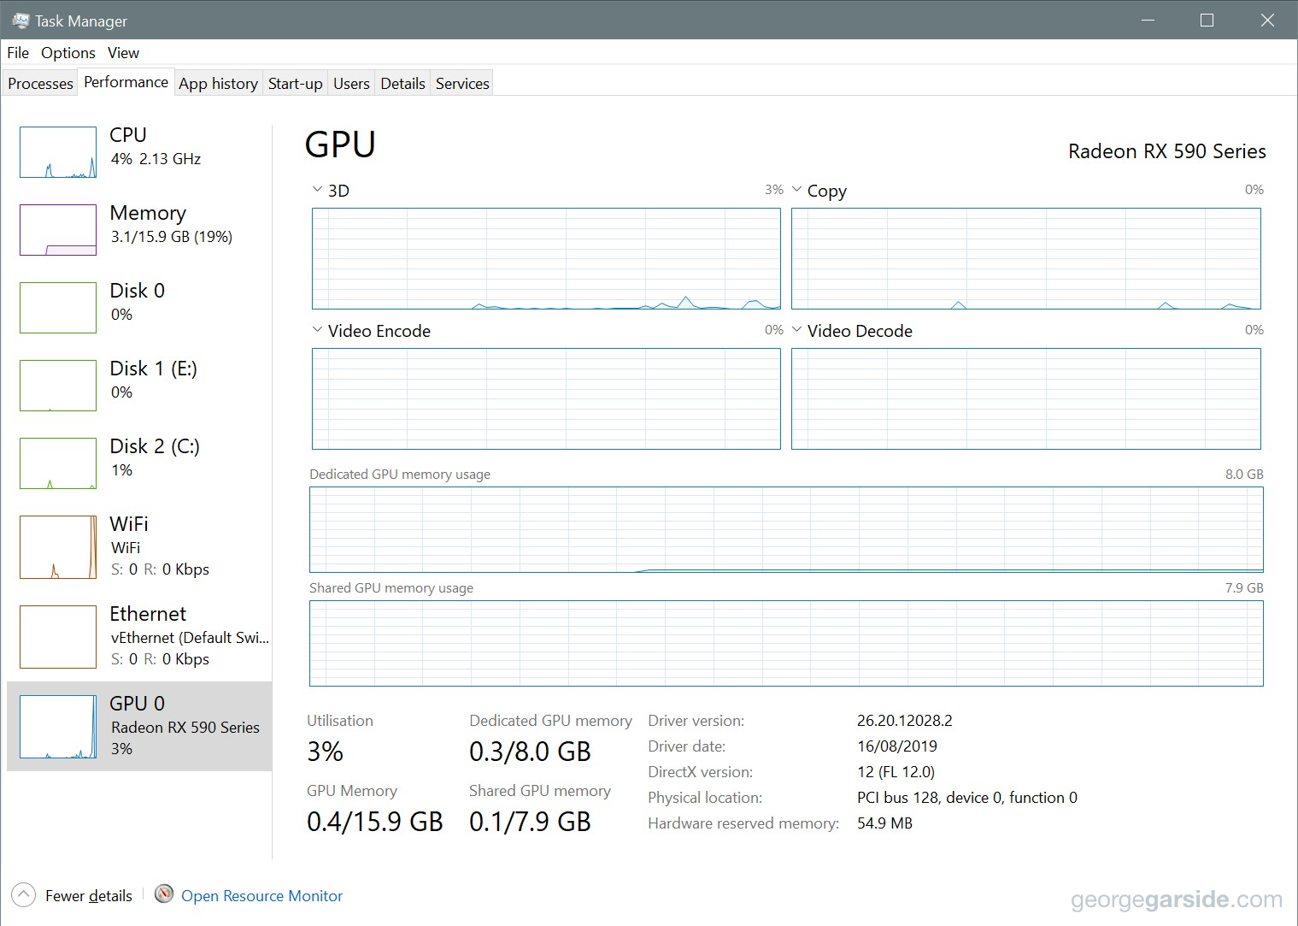Click the Dedicated GPU memory usage graph
This screenshot has width=1298, height=926.
click(786, 530)
